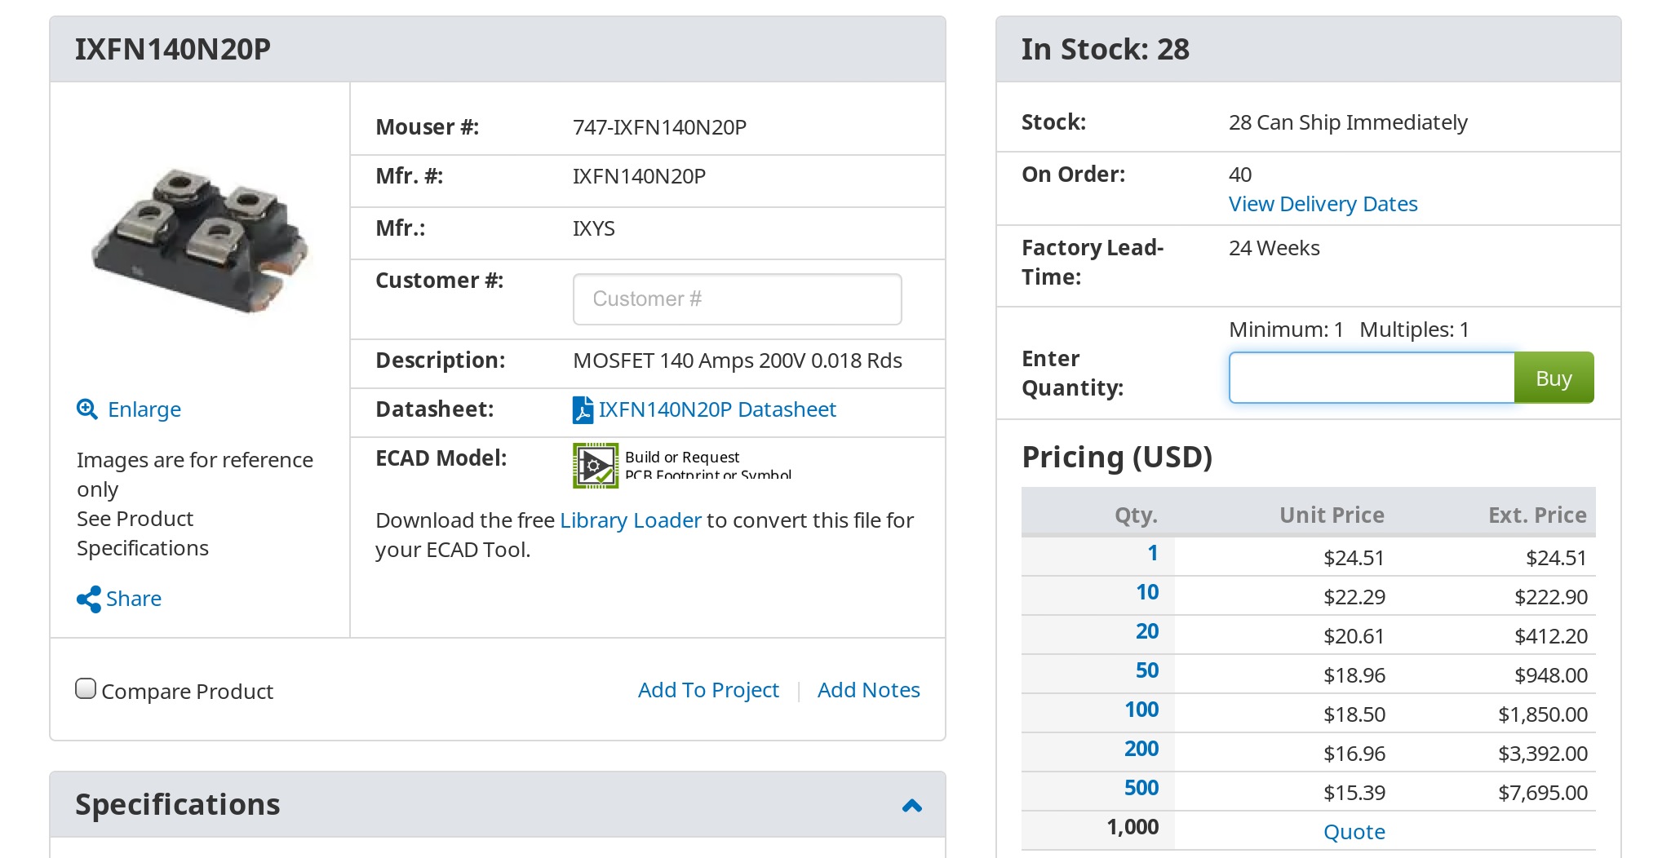Click the Enlarge link
The width and height of the screenshot is (1671, 858).
pos(144,409)
